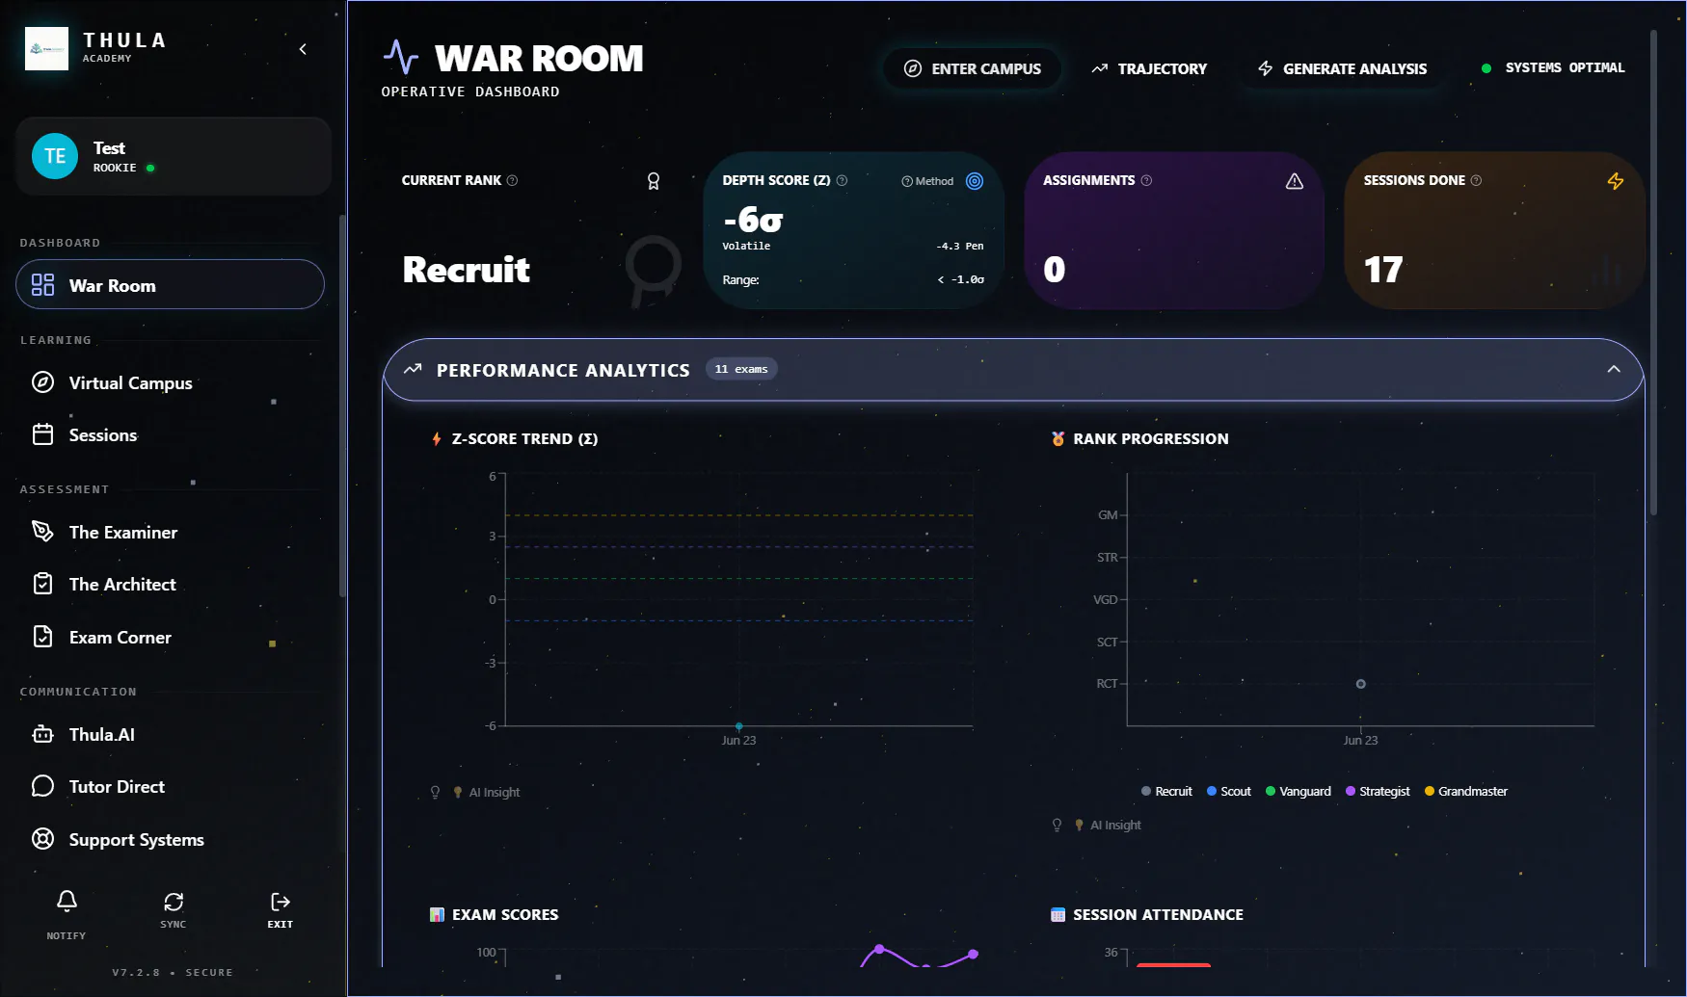
Task: Click the Depth Score target icon
Action: [975, 181]
